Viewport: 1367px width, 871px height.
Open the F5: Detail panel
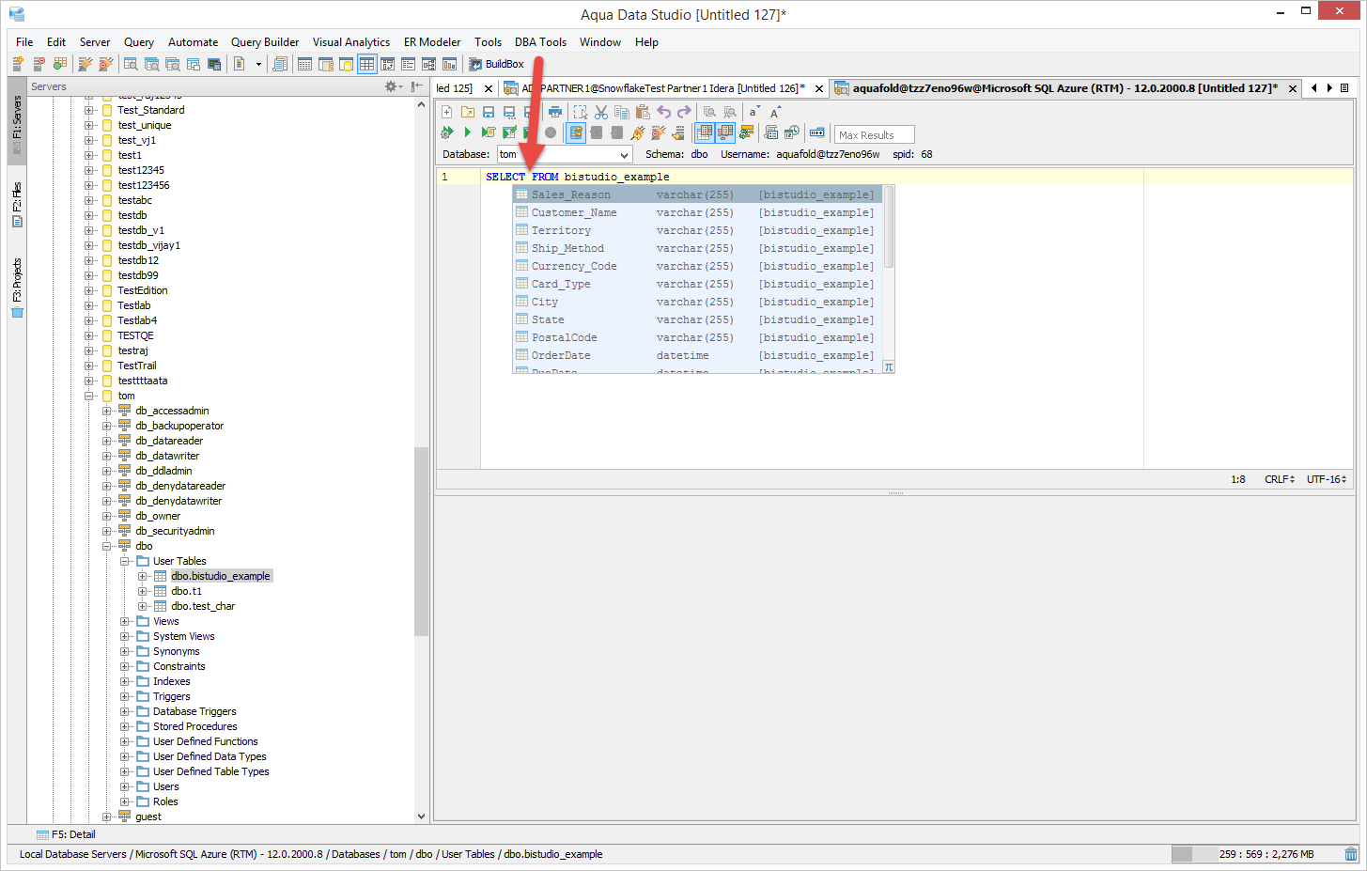pos(67,834)
